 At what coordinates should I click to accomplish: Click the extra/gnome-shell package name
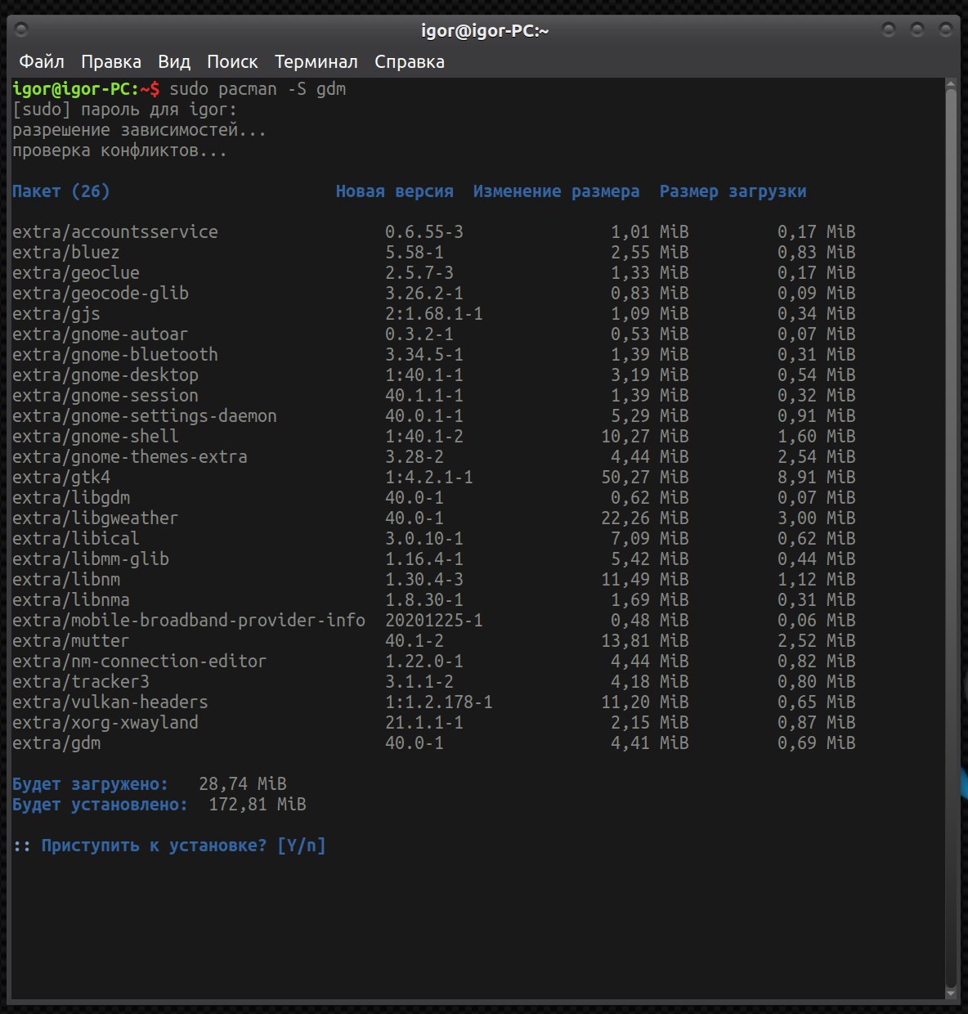coord(96,437)
